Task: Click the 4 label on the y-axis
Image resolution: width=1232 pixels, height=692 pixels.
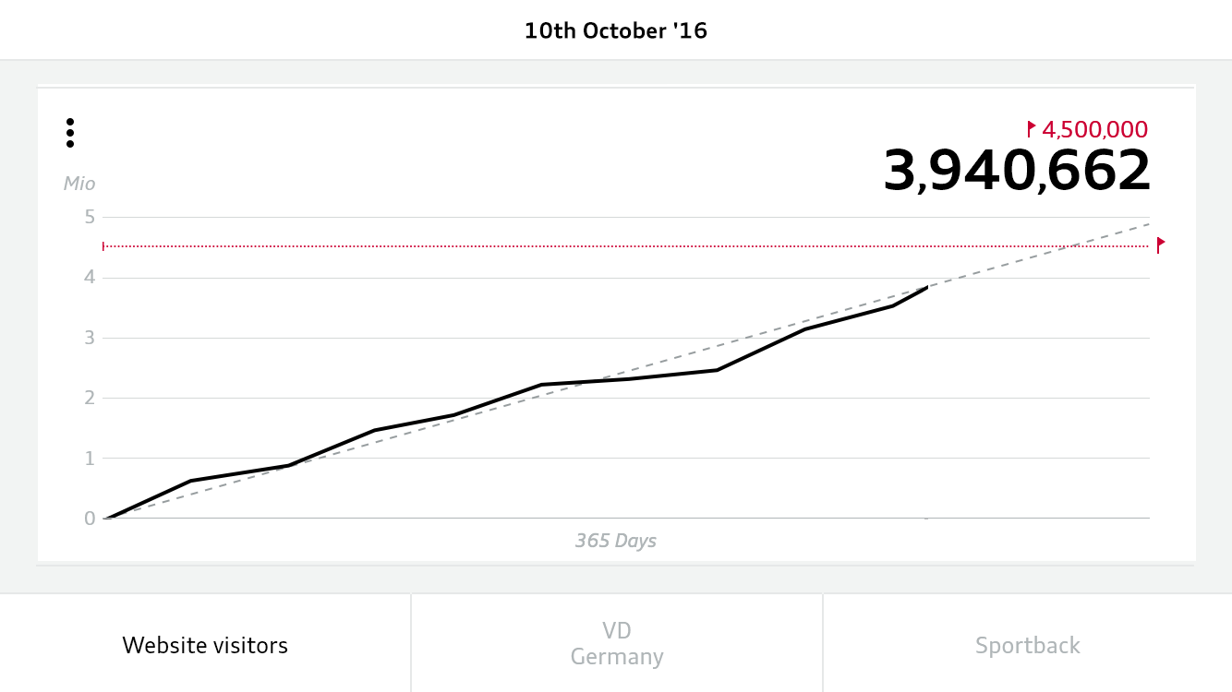Action: point(90,278)
